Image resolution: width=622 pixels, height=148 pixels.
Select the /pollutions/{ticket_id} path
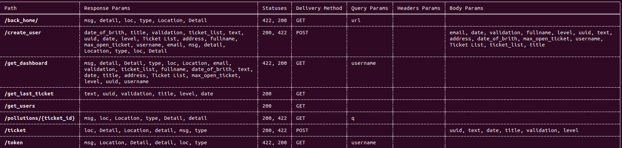pyautogui.click(x=40, y=118)
